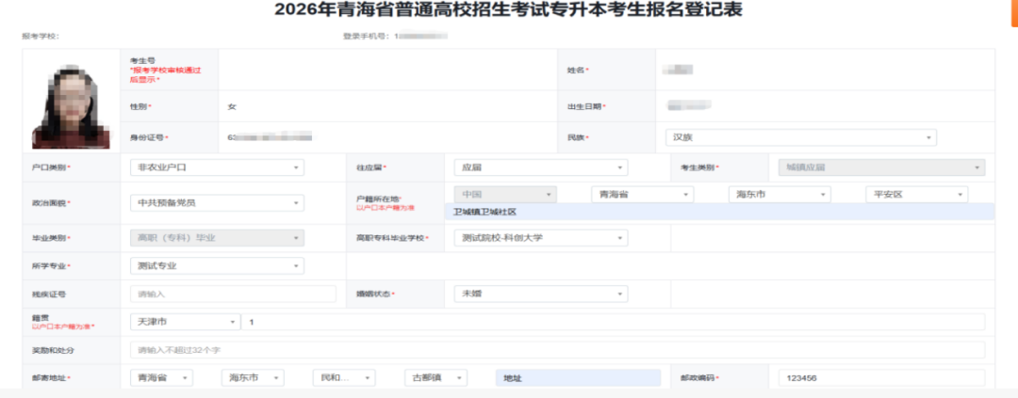Image resolution: width=1018 pixels, height=398 pixels.
Task: Expand the 平安区 district dropdown
Action: click(x=916, y=195)
